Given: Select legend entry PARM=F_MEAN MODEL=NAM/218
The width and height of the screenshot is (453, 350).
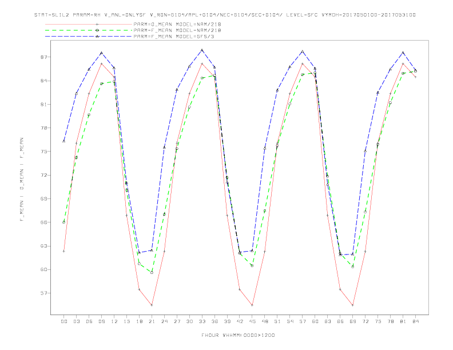Looking at the screenshot, I should click(x=177, y=30).
